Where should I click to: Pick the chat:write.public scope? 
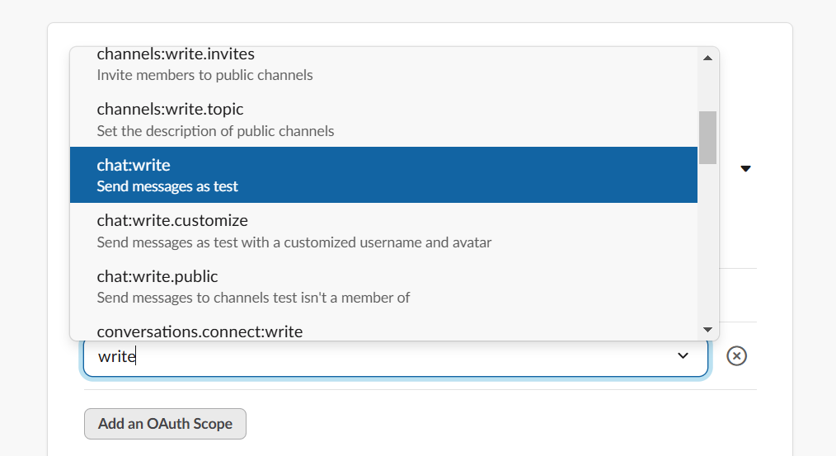[x=157, y=276]
